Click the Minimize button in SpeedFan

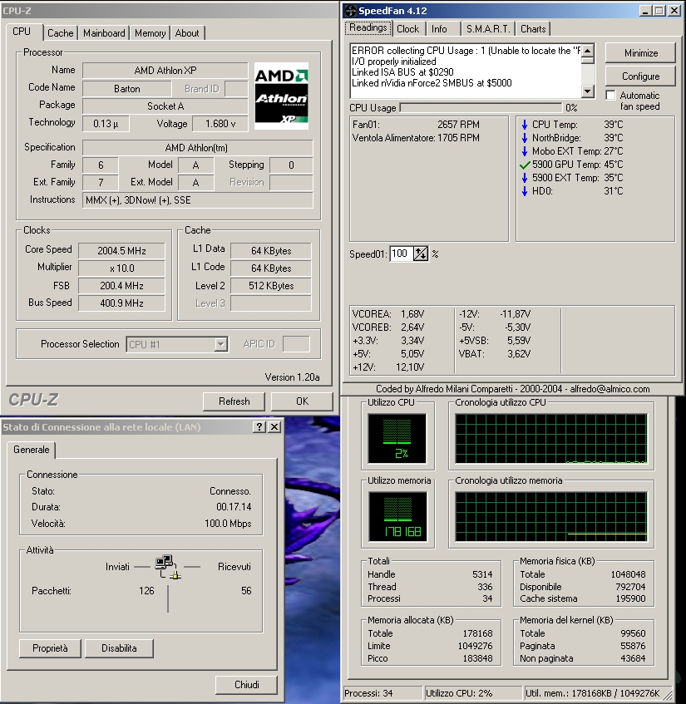pyautogui.click(x=640, y=53)
